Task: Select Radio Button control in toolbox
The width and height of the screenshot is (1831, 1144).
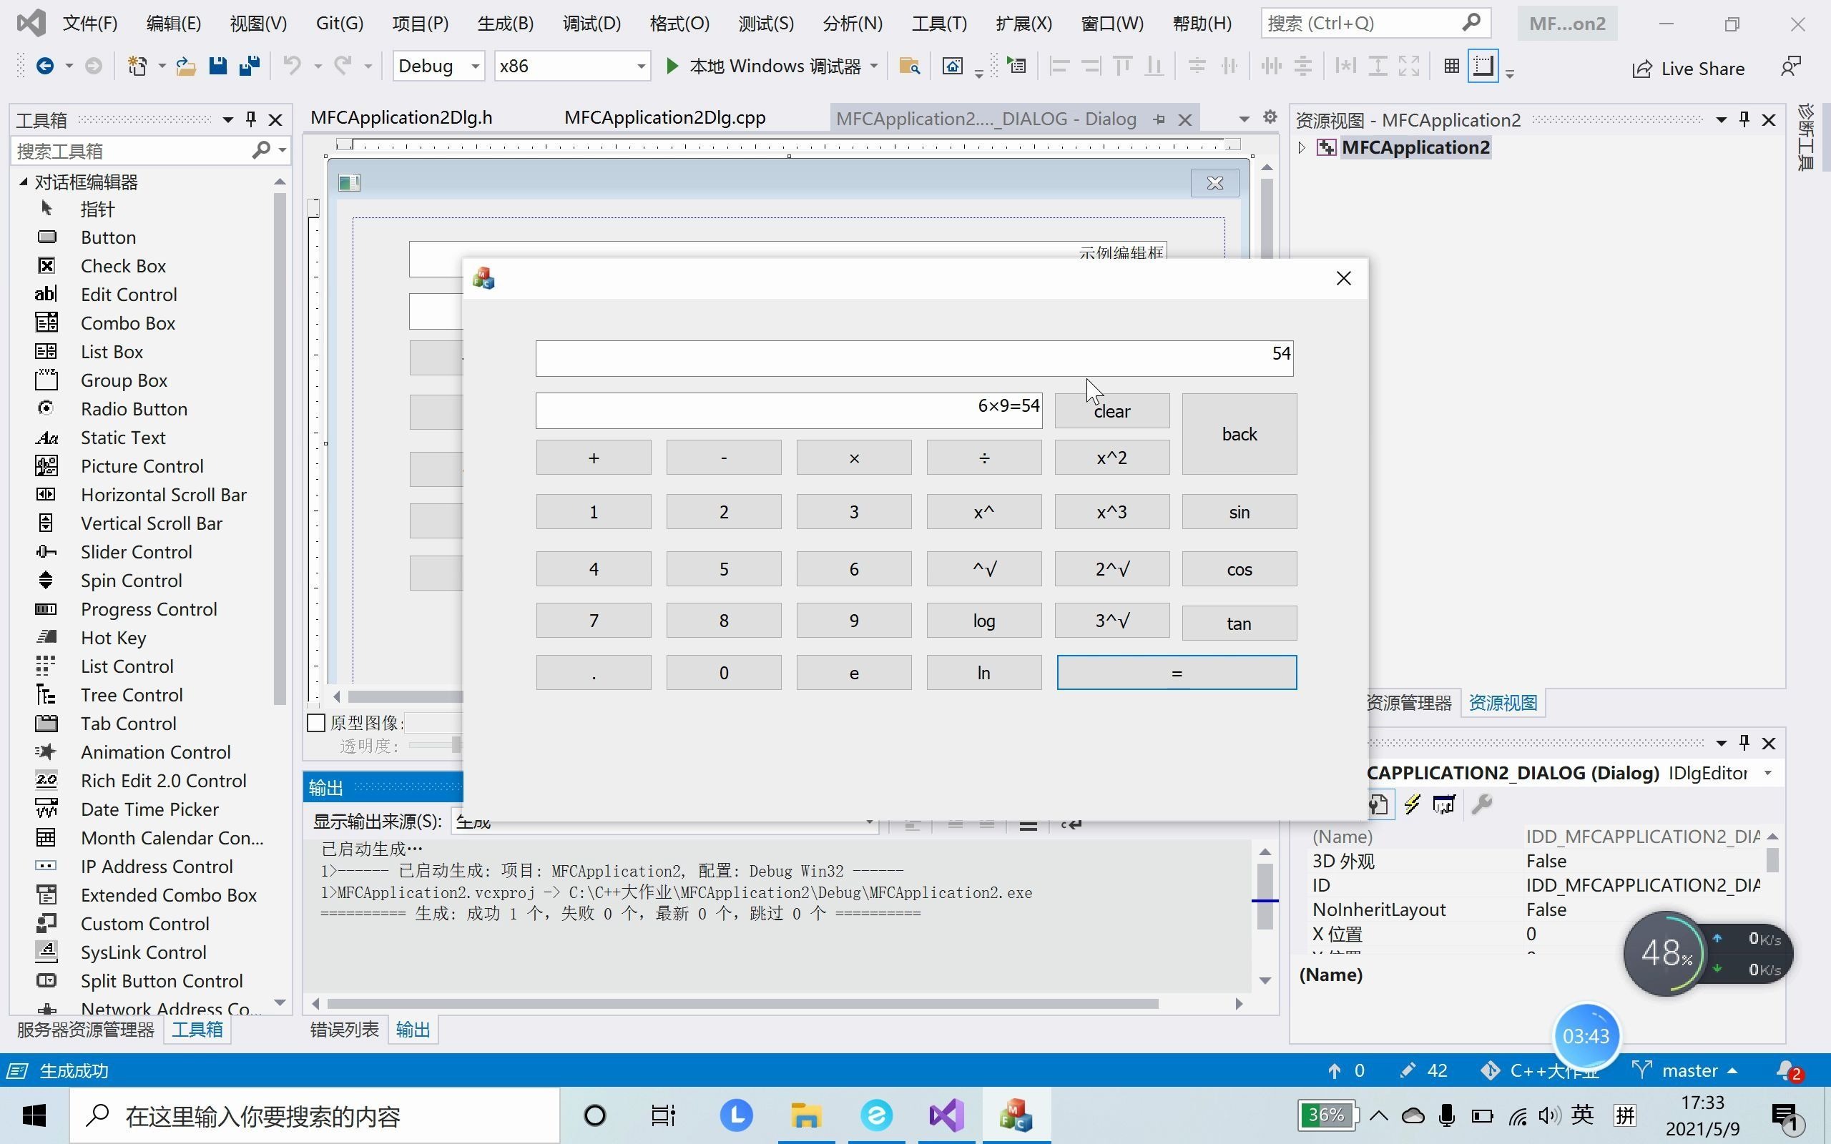Action: click(x=134, y=409)
